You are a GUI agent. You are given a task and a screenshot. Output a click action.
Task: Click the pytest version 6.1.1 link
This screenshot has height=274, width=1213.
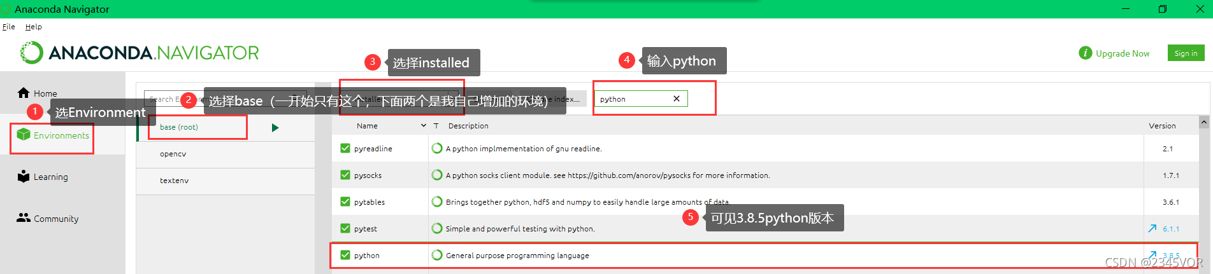[x=1171, y=229]
